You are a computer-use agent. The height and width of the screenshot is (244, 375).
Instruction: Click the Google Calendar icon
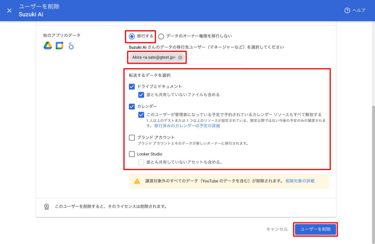[59, 45]
